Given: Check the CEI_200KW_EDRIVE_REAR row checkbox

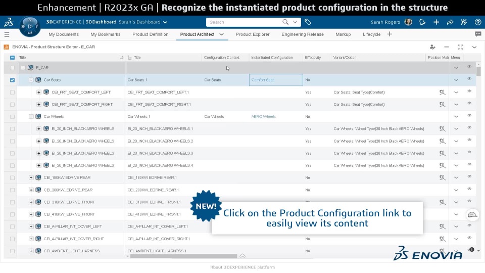Looking at the screenshot, I should click(x=12, y=190).
